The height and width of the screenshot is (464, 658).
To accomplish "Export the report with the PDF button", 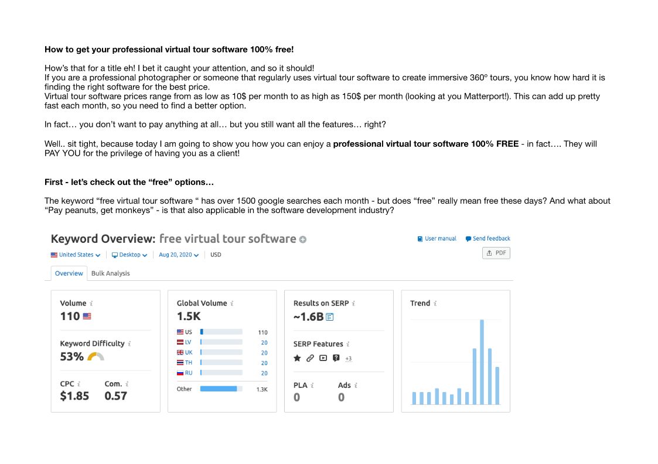I will pos(496,253).
